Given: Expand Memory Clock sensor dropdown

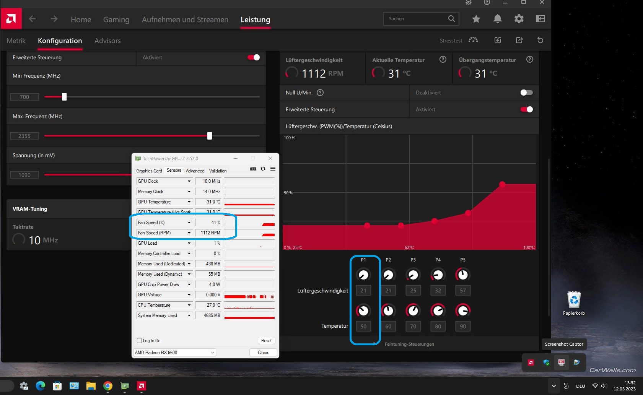Looking at the screenshot, I should (189, 192).
